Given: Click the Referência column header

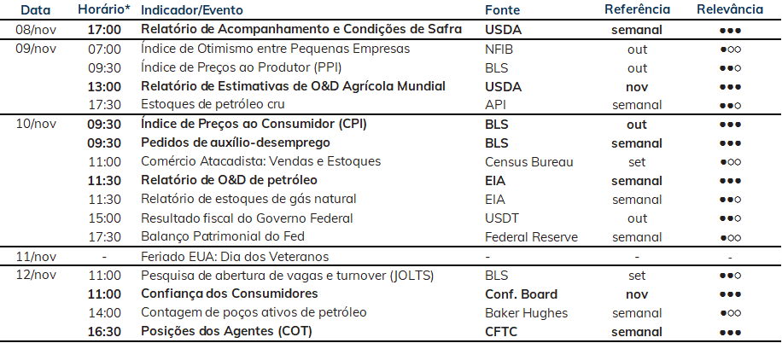Looking at the screenshot, I should 637,9.
